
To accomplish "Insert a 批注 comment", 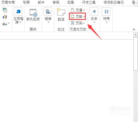I will click(x=61, y=15).
